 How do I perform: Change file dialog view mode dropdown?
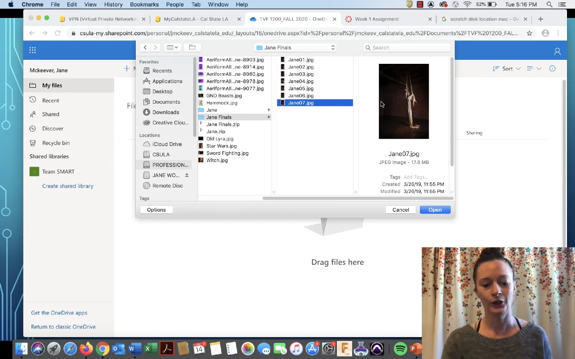[172, 47]
